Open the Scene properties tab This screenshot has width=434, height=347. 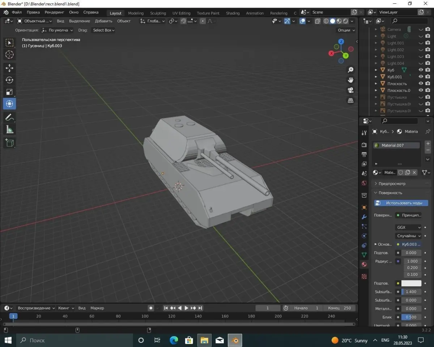pos(364,173)
